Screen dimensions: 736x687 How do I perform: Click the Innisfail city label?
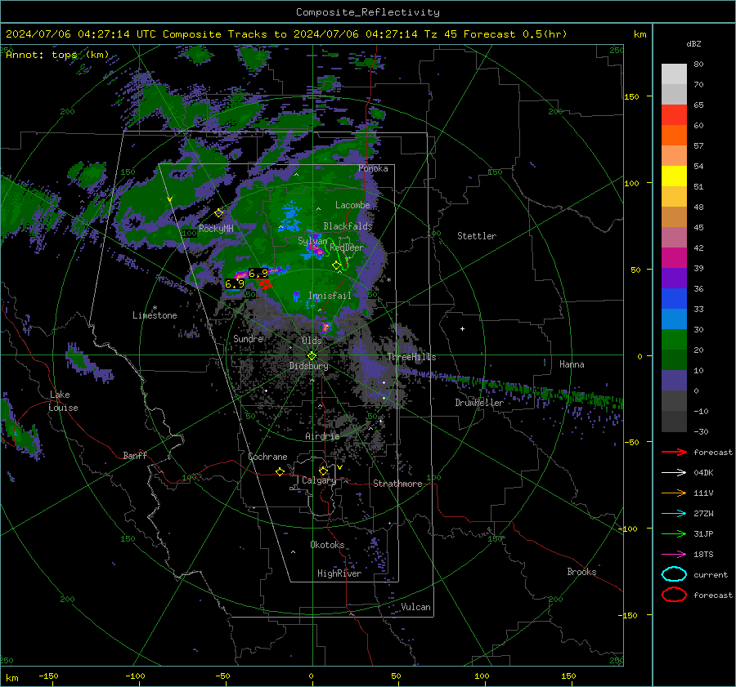pyautogui.click(x=330, y=296)
